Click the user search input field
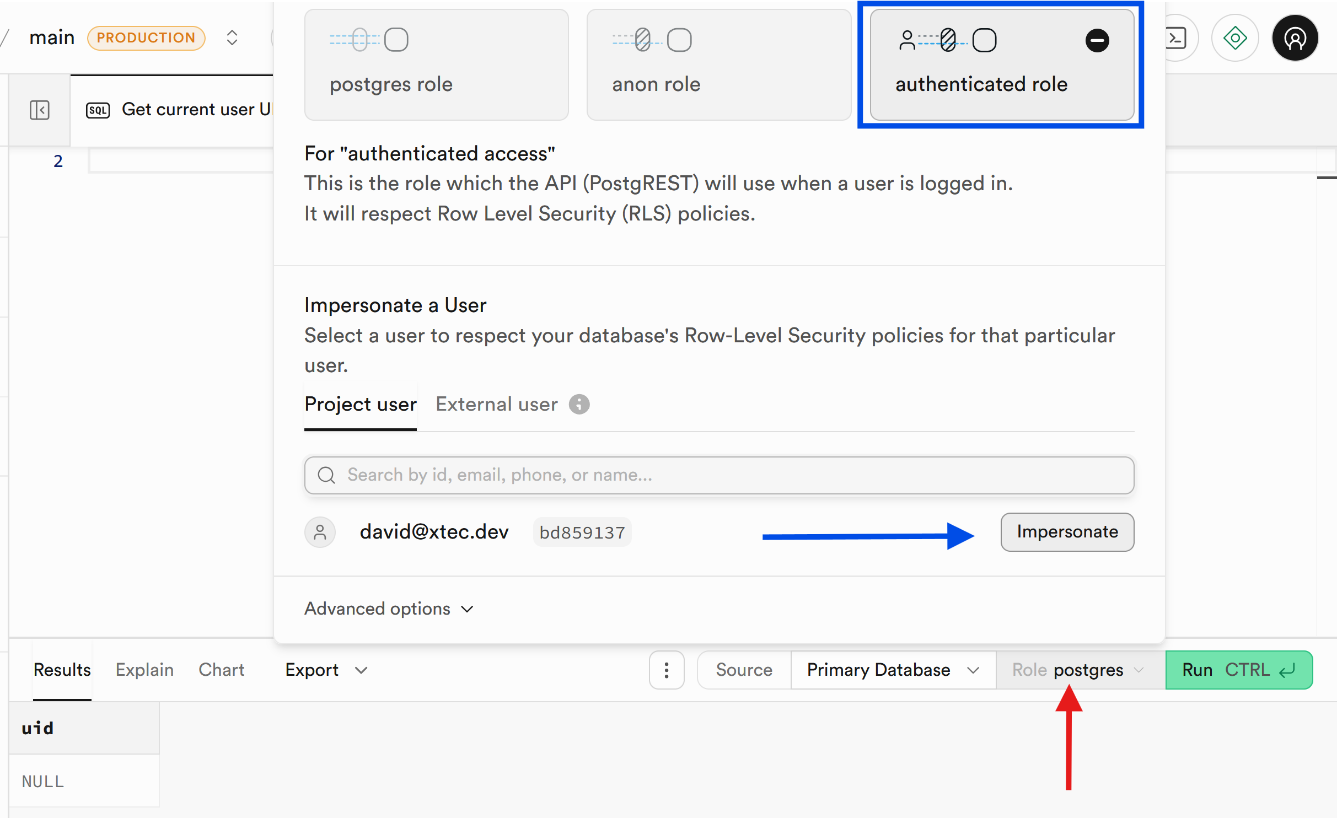This screenshot has width=1337, height=818. tap(719, 475)
